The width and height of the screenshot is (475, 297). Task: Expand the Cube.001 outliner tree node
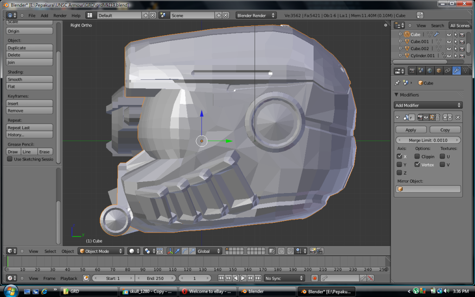tap(400, 41)
